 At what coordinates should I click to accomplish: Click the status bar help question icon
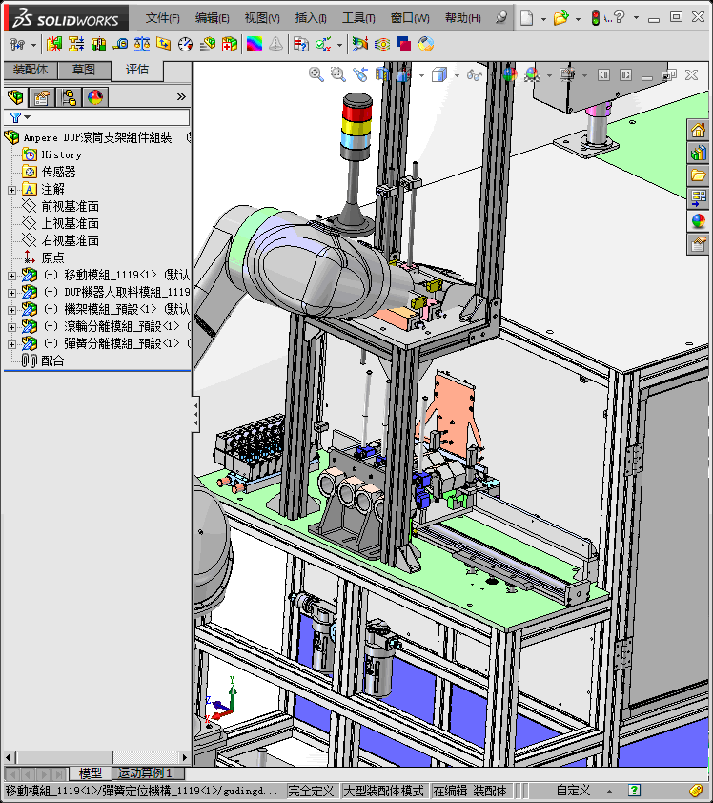[634, 792]
